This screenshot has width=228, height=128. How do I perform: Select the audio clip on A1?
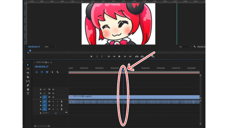pos(134,101)
